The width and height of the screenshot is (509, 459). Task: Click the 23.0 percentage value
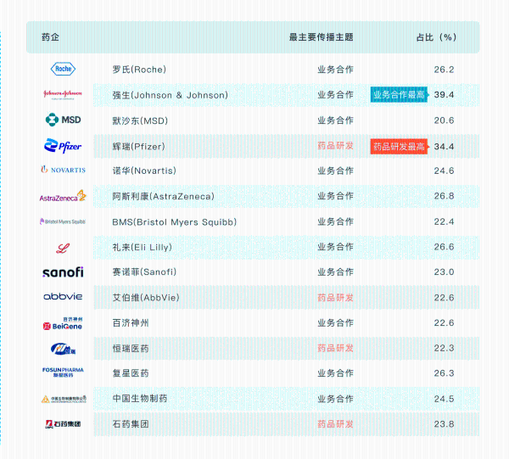click(x=444, y=271)
